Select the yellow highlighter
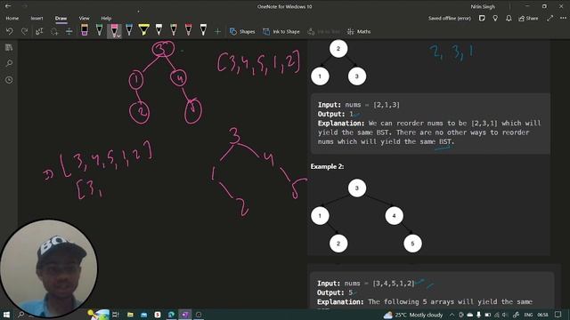 click(144, 29)
